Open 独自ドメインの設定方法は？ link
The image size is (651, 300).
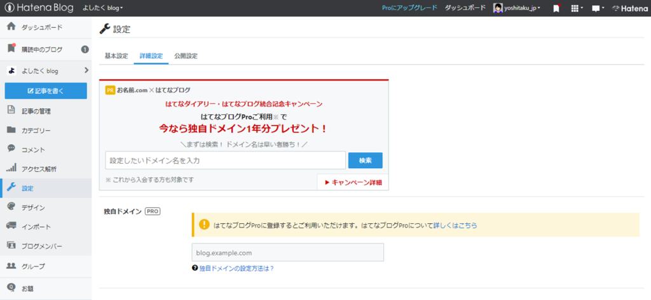click(x=236, y=268)
